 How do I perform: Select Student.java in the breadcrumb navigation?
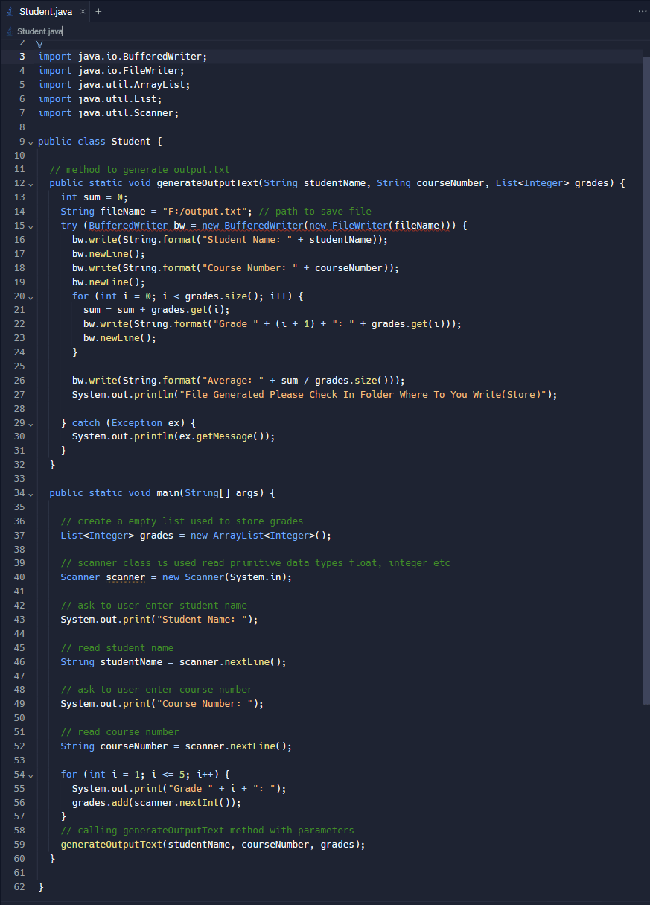pyautogui.click(x=39, y=31)
